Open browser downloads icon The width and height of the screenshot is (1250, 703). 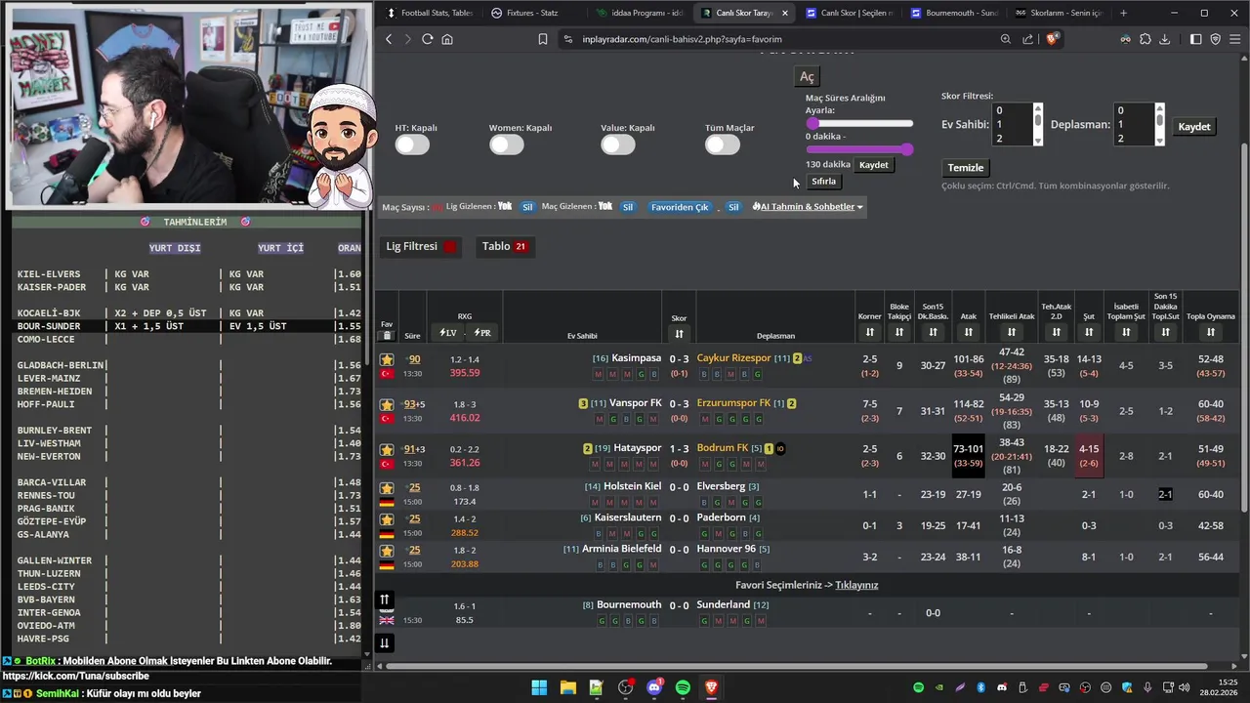coord(1164,39)
